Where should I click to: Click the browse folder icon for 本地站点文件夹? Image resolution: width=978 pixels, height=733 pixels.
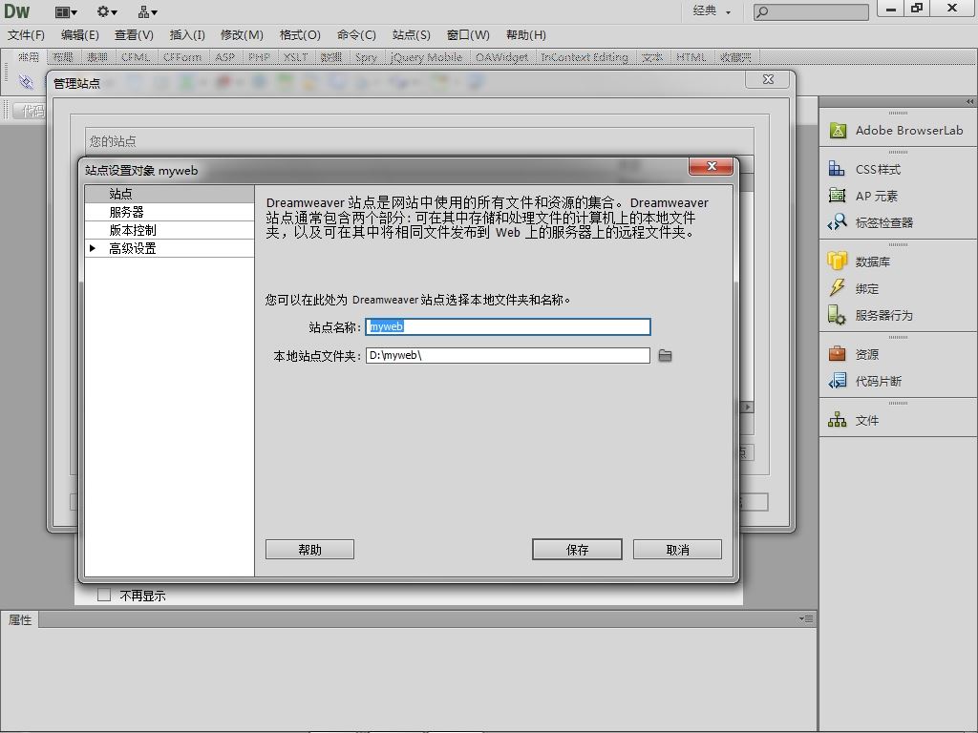pos(666,356)
